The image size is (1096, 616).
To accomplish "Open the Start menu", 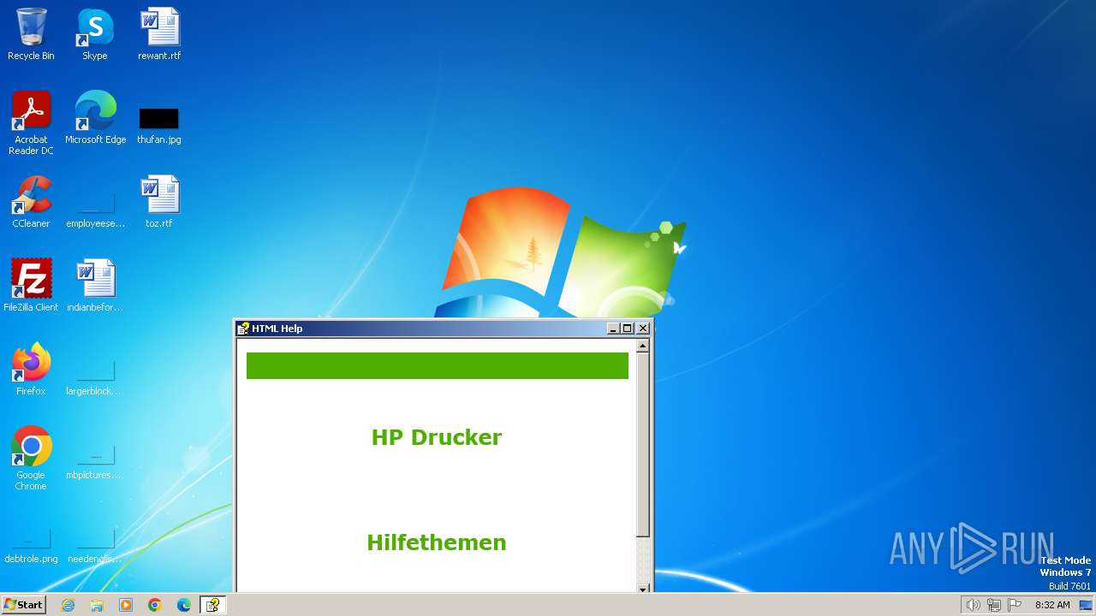I will pos(24,605).
